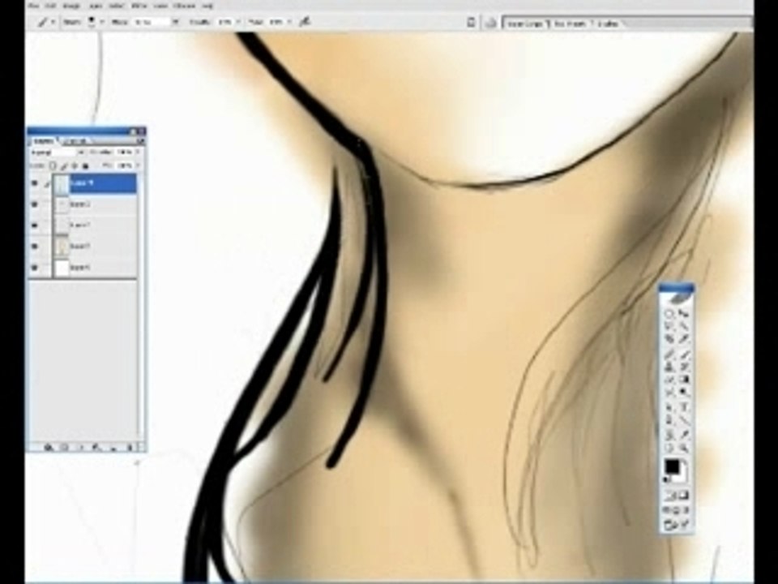
Task: Create a new layer from Layers panel bottom
Action: tap(113, 448)
